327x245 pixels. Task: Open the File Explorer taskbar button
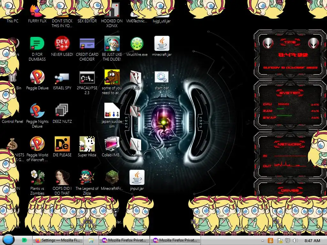(91, 241)
